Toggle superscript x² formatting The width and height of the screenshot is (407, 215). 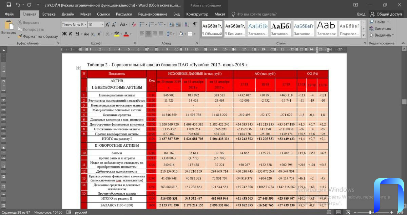pyautogui.click(x=99, y=34)
